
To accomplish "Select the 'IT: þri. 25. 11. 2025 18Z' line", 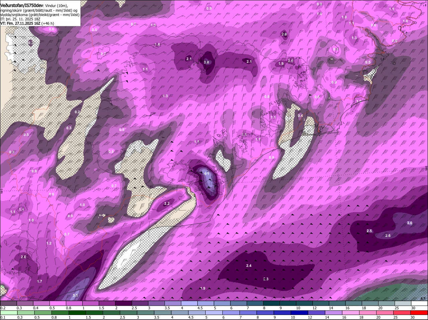I will coord(20,19).
